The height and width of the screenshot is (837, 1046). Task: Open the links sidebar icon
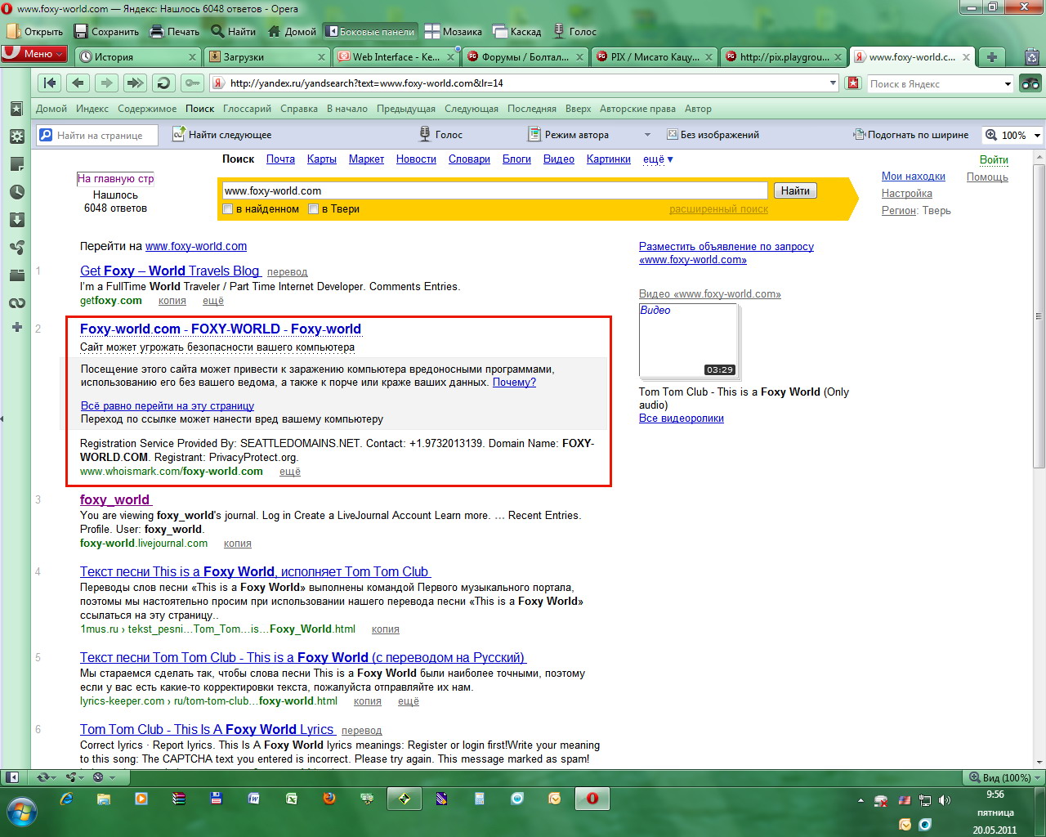coord(16,303)
